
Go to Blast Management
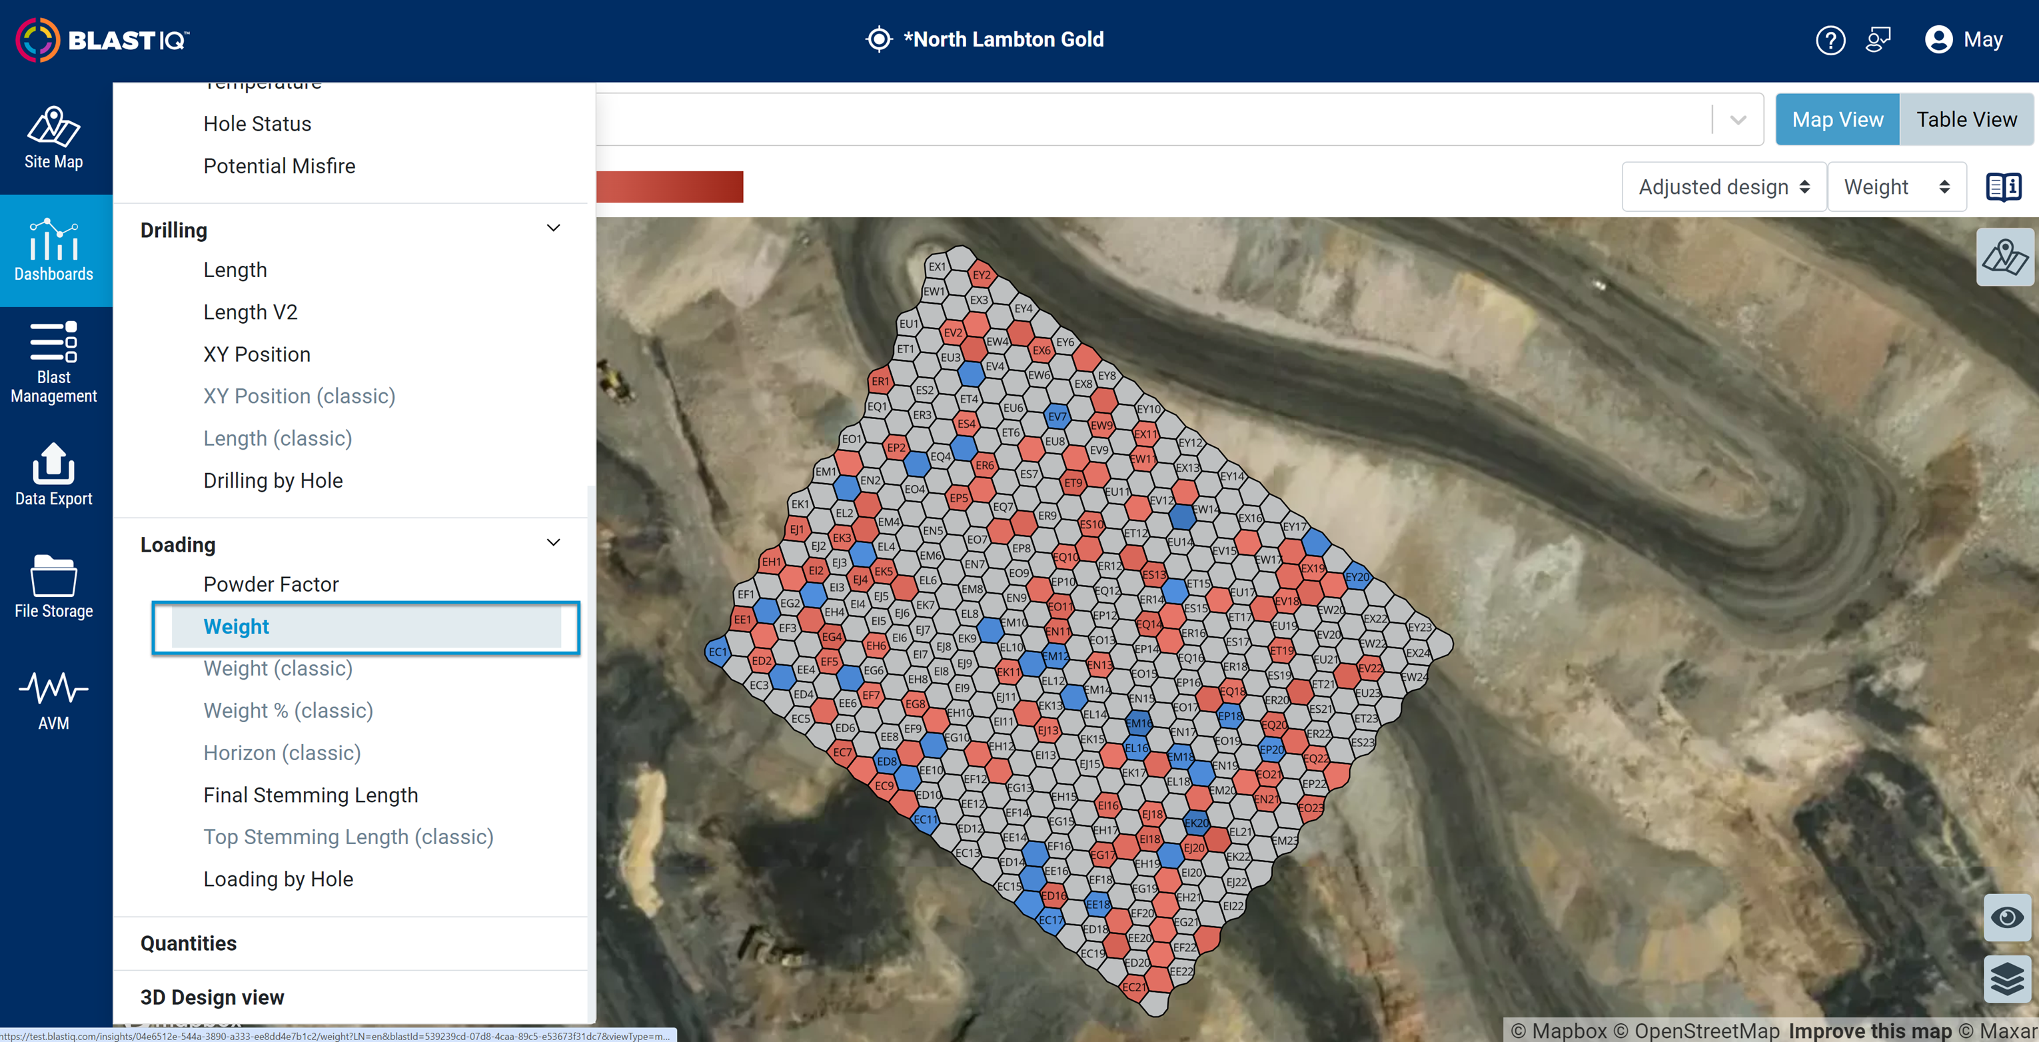54,362
